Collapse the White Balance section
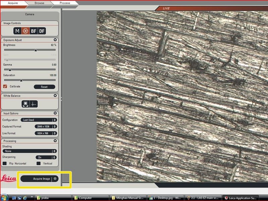268x201 pixels. 55,95
